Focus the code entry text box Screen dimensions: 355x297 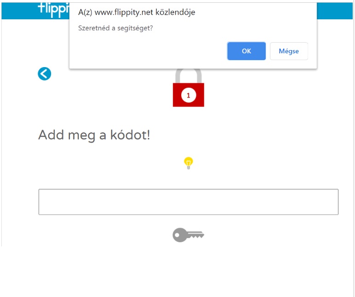189,202
